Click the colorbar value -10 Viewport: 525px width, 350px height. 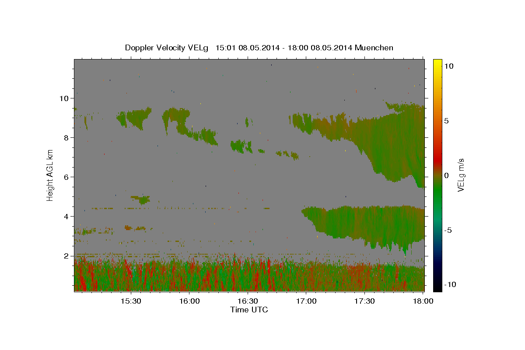click(x=450, y=285)
